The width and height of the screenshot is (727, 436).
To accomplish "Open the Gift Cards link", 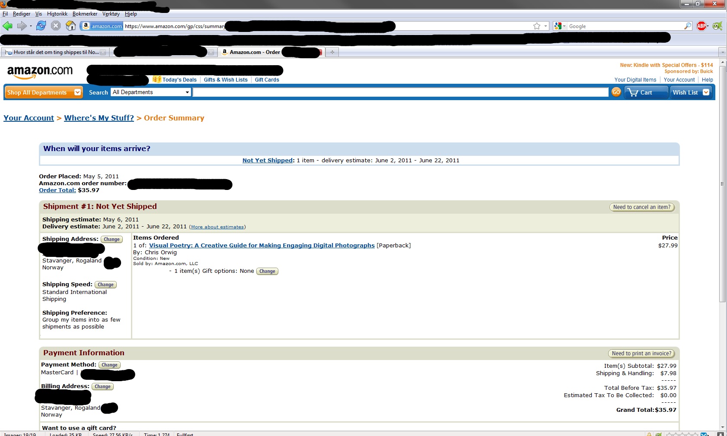I will [x=267, y=80].
